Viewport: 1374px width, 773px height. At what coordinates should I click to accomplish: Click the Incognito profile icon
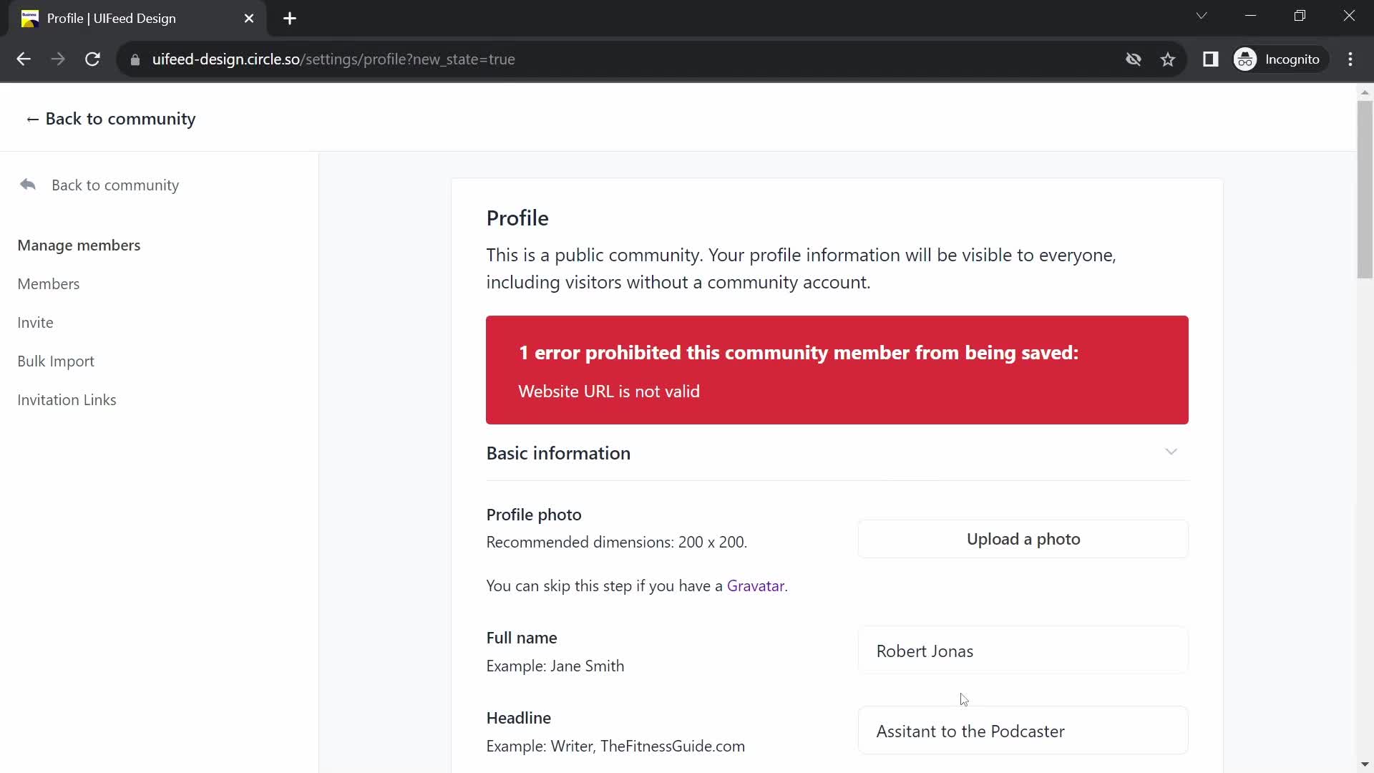[x=1247, y=59]
